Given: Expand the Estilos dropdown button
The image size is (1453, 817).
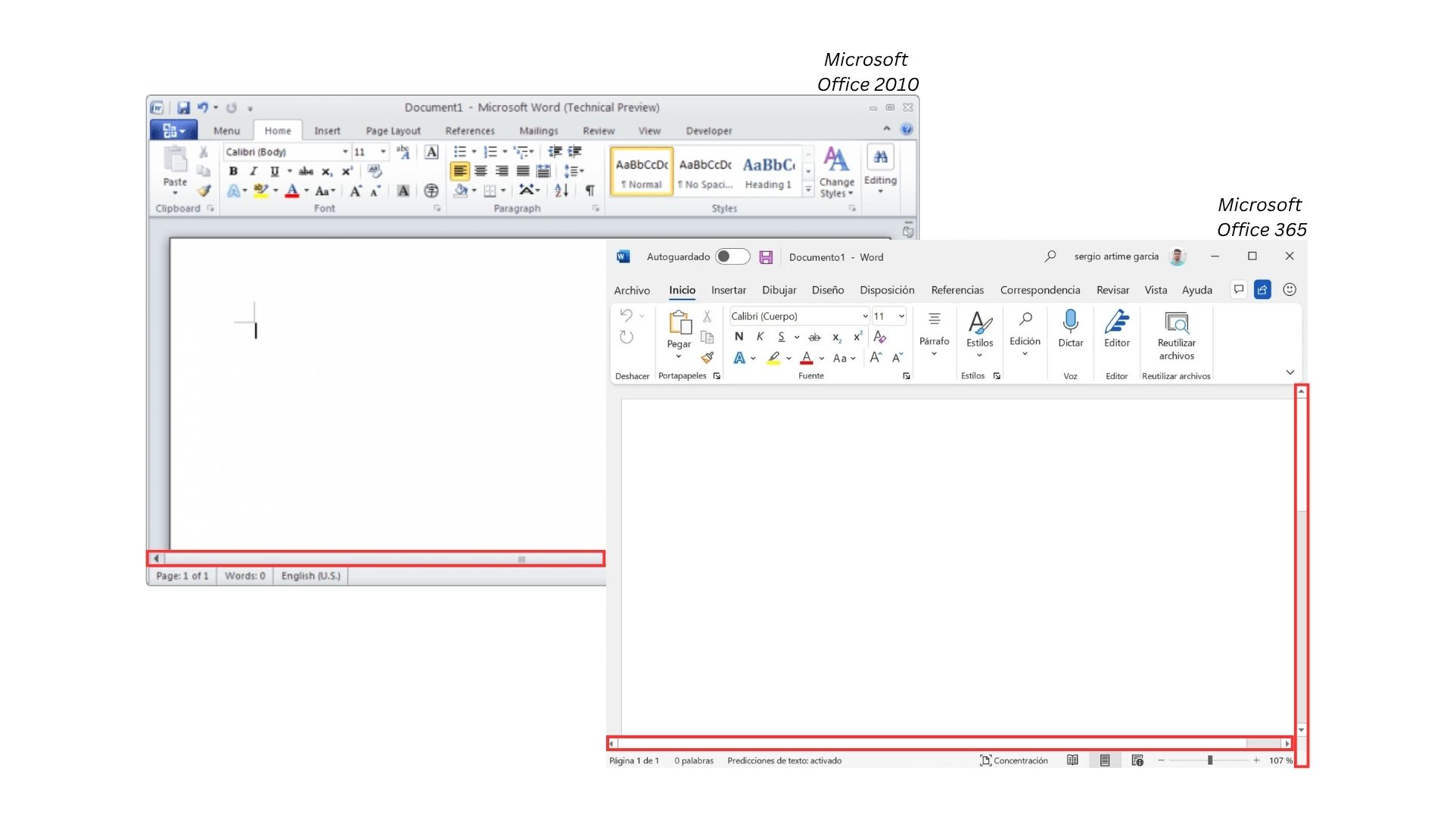Looking at the screenshot, I should 979,356.
